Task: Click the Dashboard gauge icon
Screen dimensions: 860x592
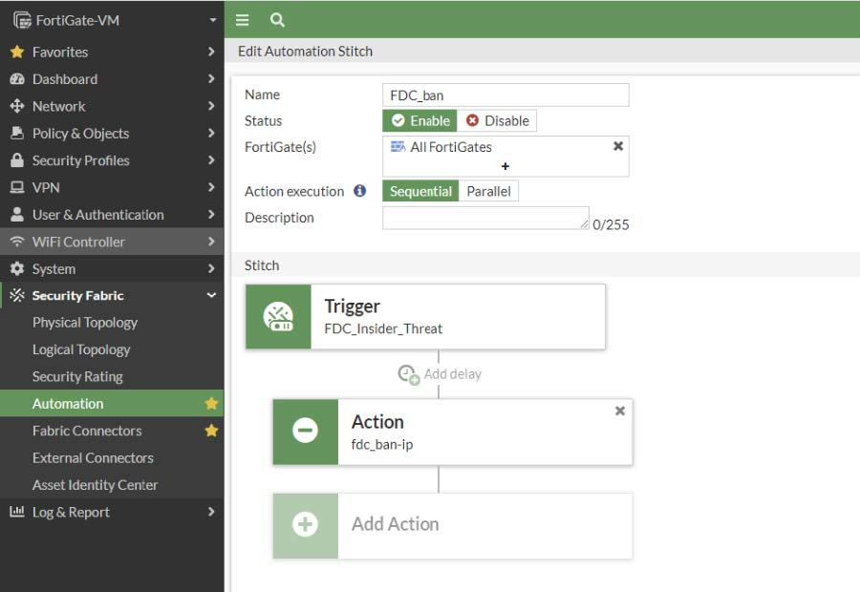Action: tap(17, 79)
